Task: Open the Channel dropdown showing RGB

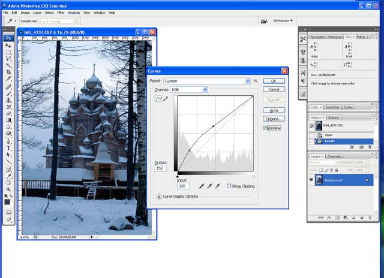Action: pos(188,89)
